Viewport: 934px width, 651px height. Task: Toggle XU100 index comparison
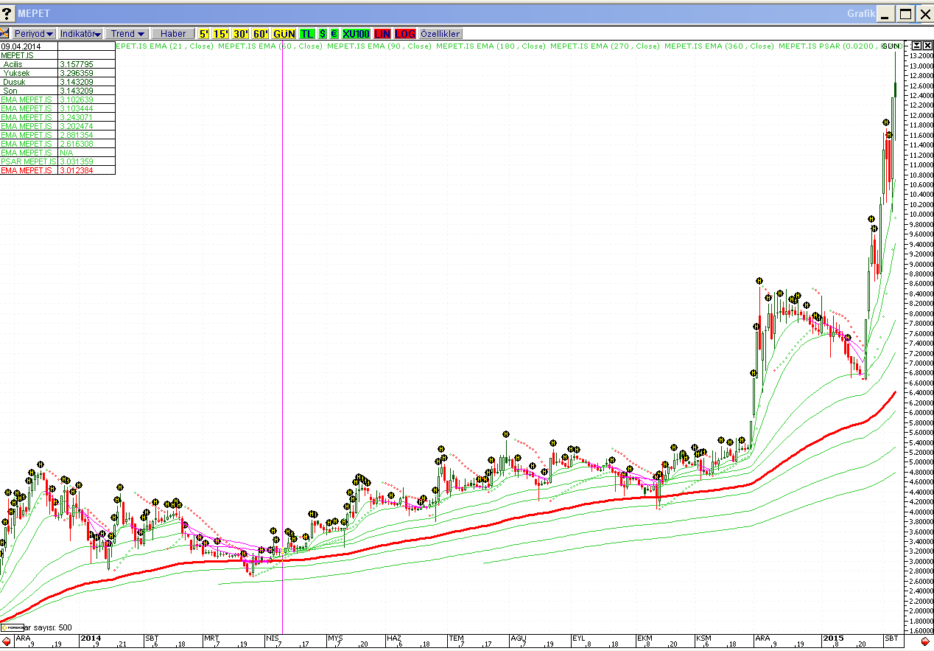(356, 34)
